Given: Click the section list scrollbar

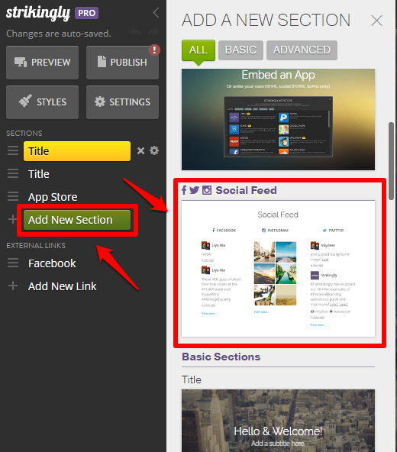Looking at the screenshot, I should coord(391,161).
